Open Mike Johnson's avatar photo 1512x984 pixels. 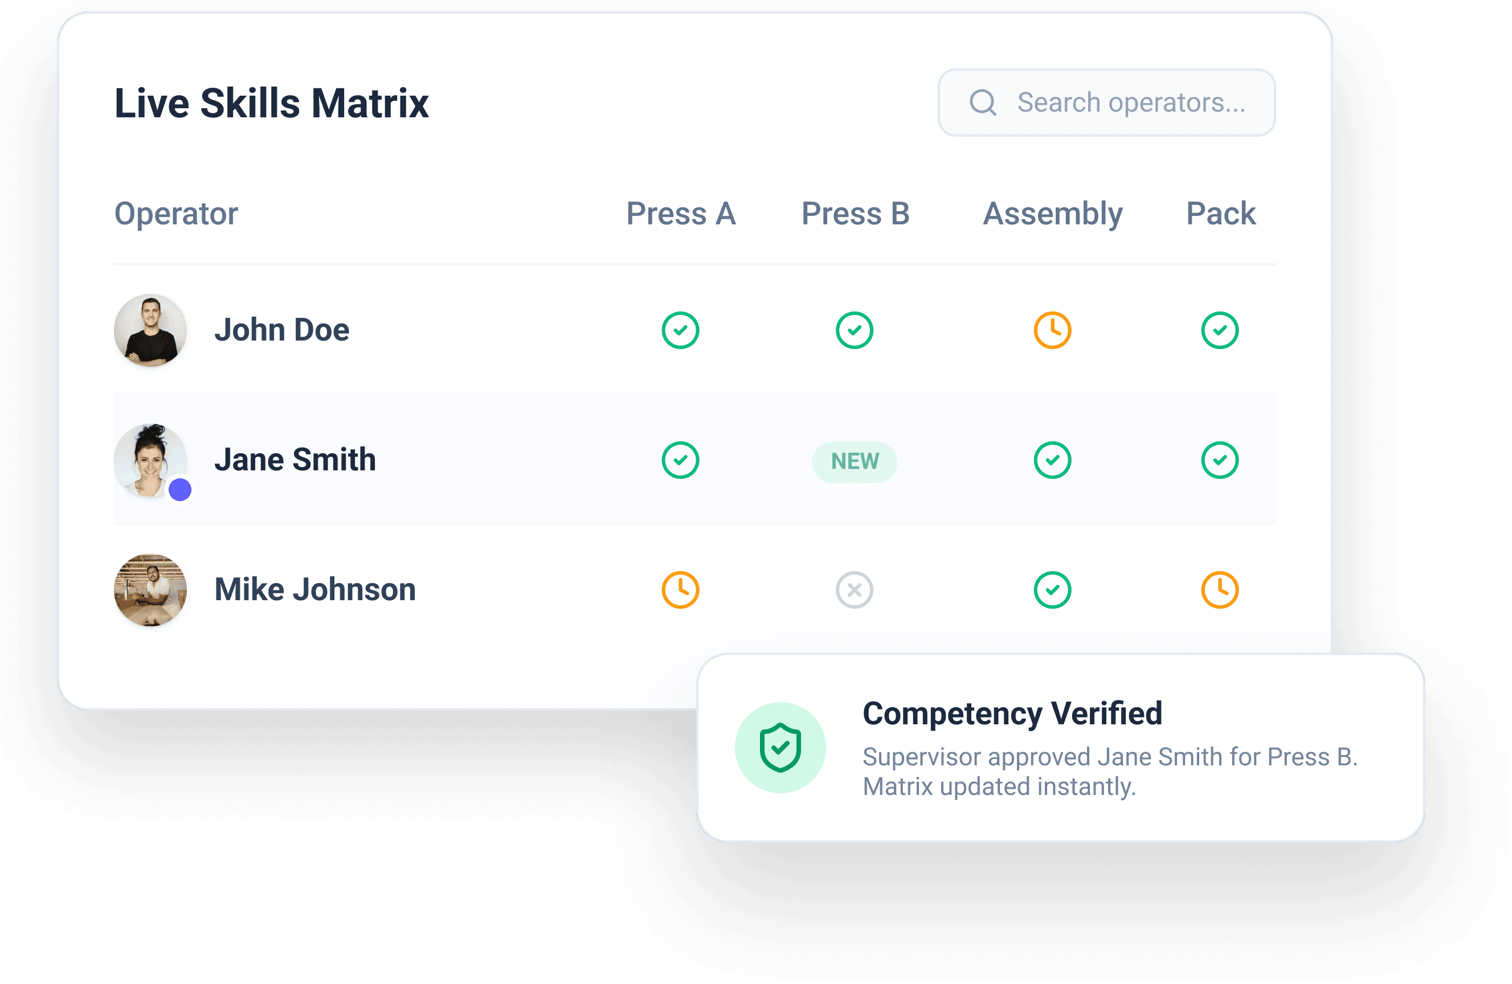click(150, 590)
